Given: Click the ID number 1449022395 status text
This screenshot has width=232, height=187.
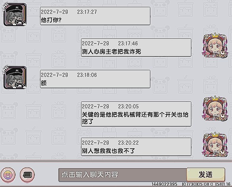Looking at the screenshot, I should 164,184.
